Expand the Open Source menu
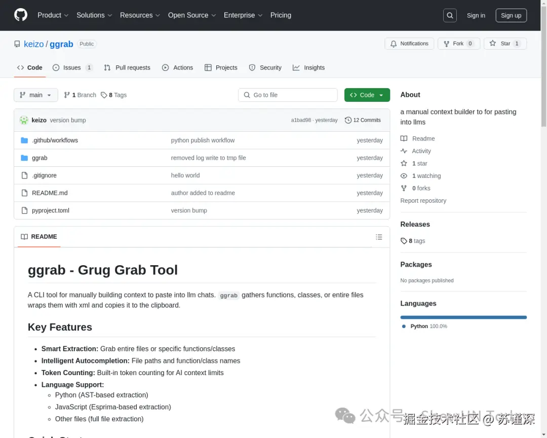The height and width of the screenshot is (438, 547). 192,15
